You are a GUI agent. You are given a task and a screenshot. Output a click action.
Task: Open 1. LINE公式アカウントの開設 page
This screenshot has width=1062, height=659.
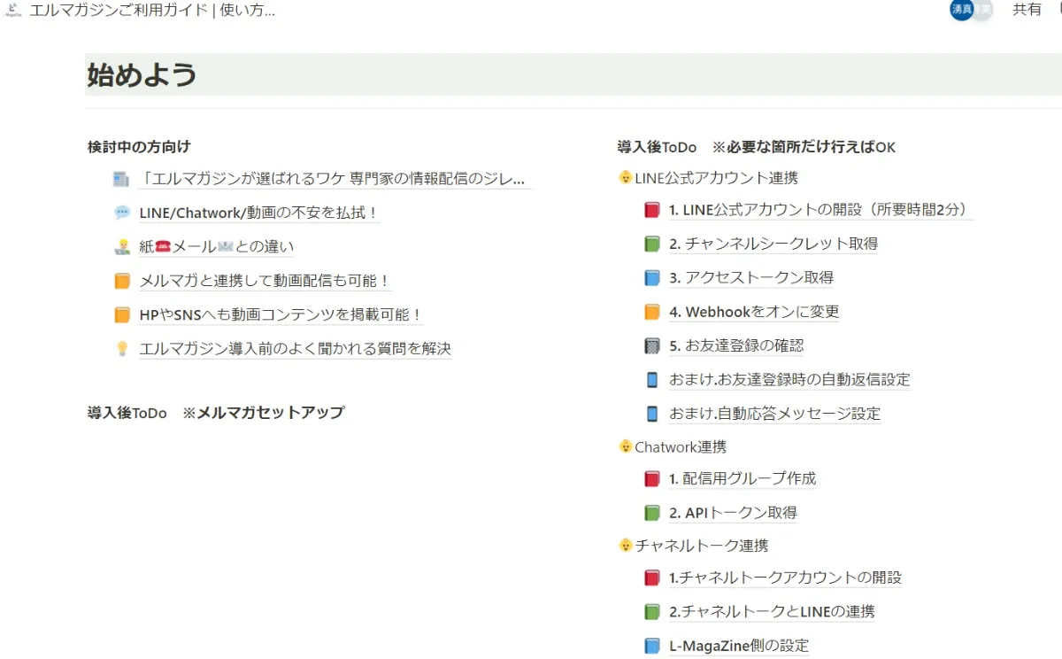[820, 210]
